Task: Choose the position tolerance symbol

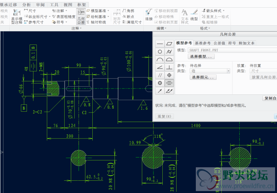Action: coord(169,75)
